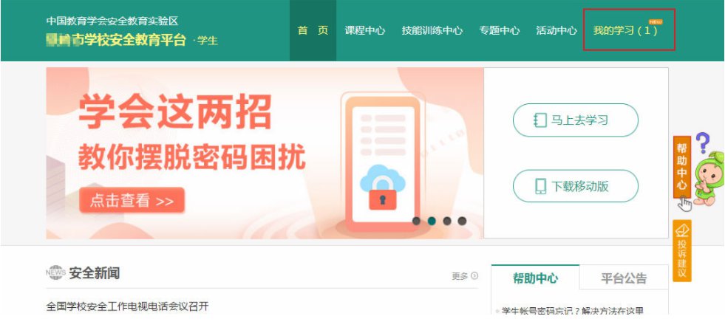
Task: Click the NEWS globe icon beside 安全新闻
Action: click(55, 273)
